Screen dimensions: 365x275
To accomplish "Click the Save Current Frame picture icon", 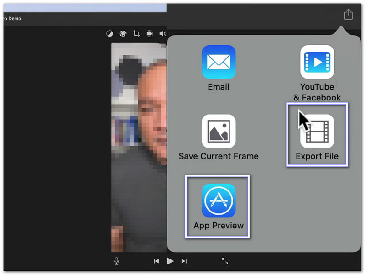I will pos(219,132).
